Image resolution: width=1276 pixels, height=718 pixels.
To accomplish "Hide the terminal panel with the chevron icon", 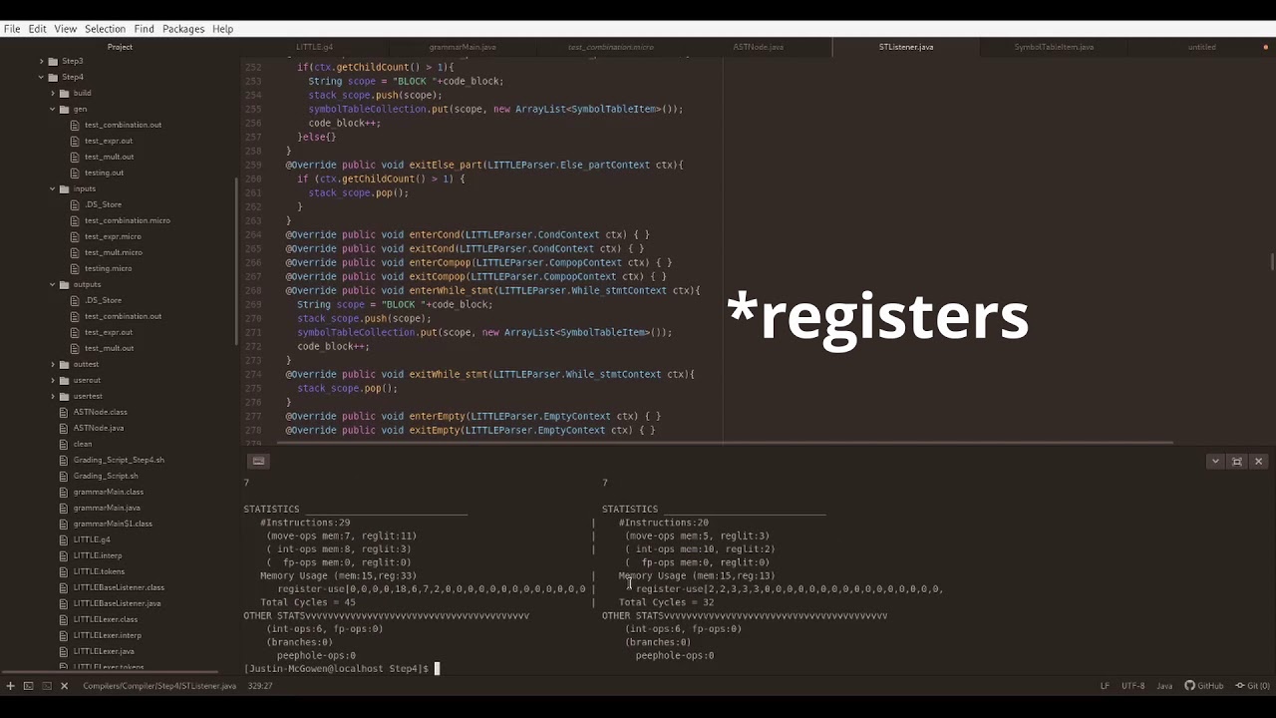I will [x=1215, y=461].
